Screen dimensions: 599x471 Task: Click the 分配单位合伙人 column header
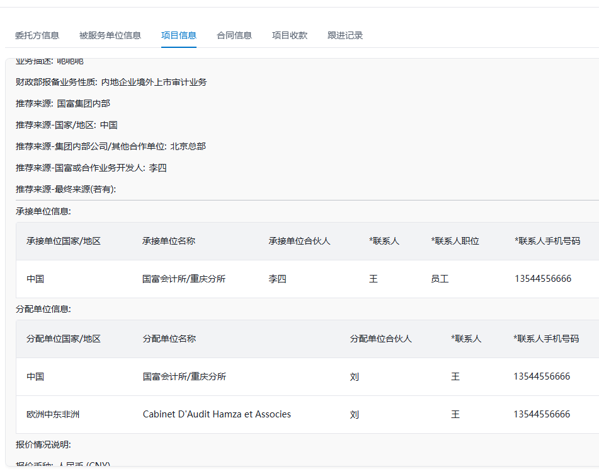tap(381, 339)
